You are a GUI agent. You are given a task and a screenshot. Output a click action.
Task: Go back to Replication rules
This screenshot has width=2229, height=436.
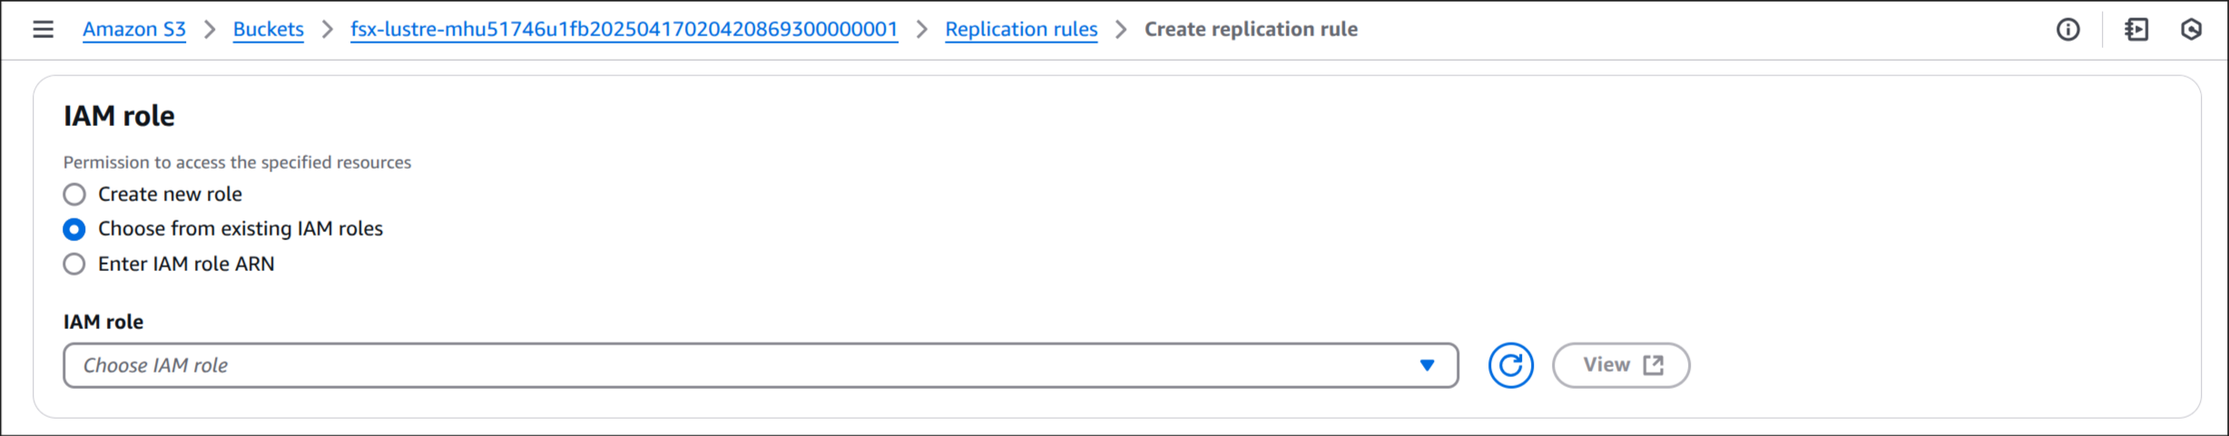(1021, 29)
